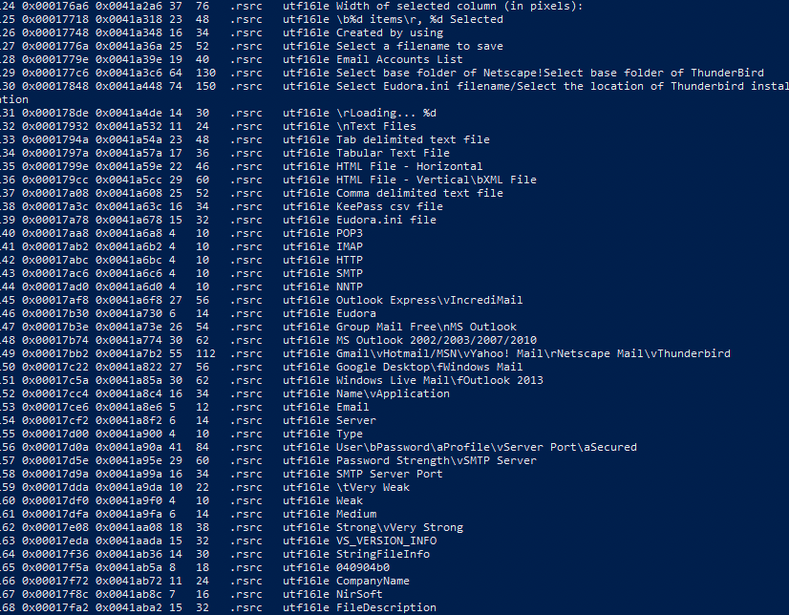The image size is (789, 615).
Task: Select the 'KeePass csv file' text line
Action: click(390, 206)
